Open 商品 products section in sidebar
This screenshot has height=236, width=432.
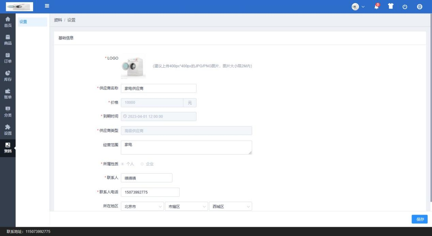coord(8,40)
